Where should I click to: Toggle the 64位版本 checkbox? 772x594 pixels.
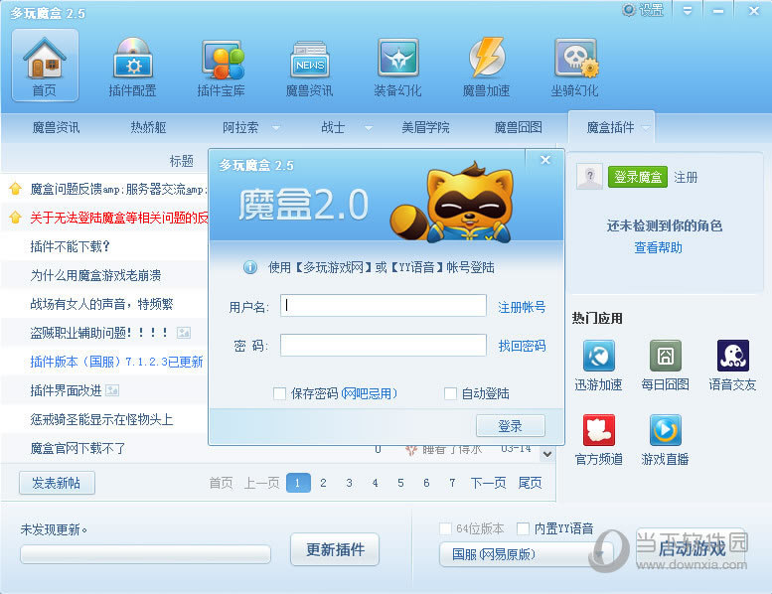(445, 528)
